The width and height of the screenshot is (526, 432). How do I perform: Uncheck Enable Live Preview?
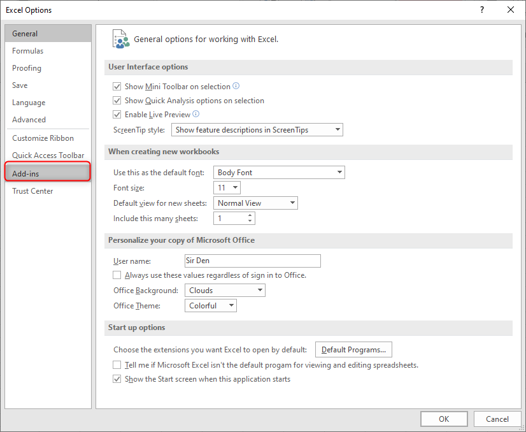(117, 115)
